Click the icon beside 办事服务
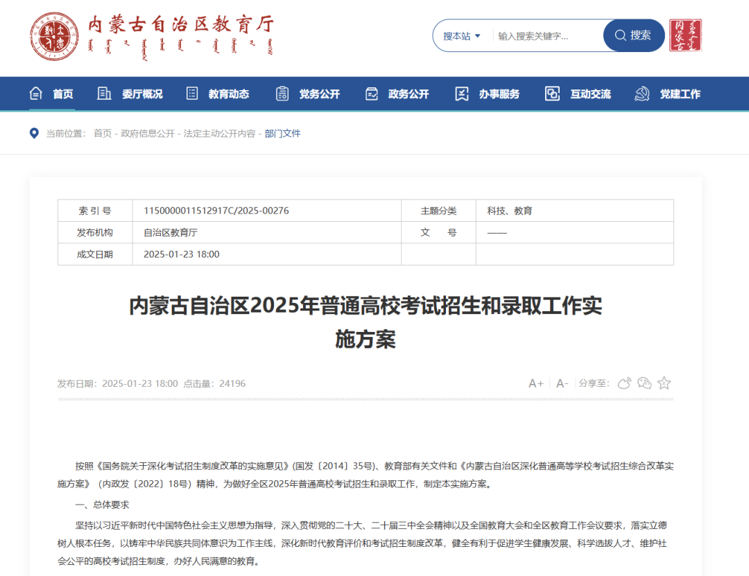Screen dimensions: 749x576 [x=461, y=94]
